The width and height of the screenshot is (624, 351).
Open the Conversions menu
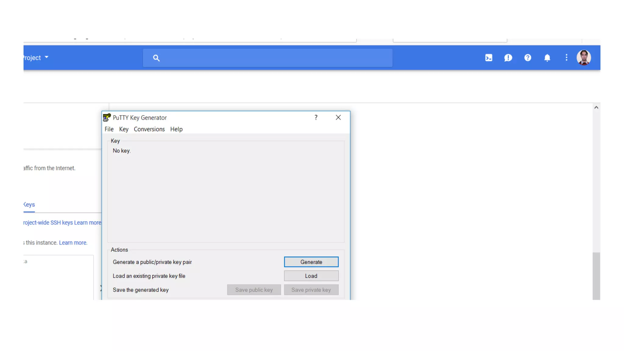point(149,129)
